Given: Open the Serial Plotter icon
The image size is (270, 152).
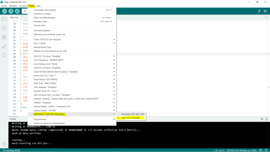Looking at the screenshot, I should pyautogui.click(x=259, y=11).
